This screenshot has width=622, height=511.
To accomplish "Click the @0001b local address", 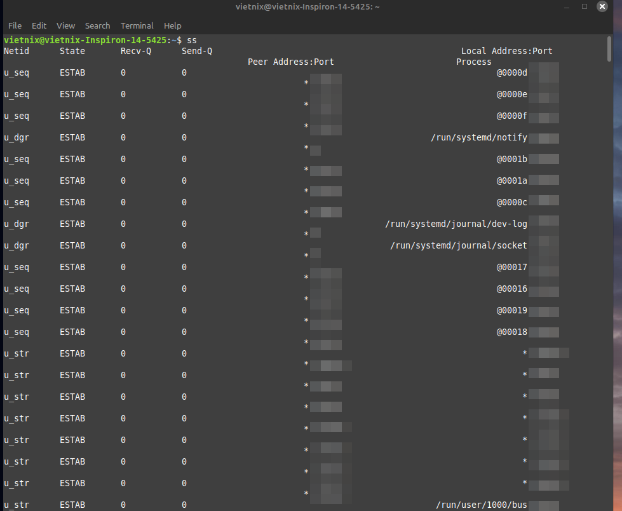I will [x=511, y=159].
